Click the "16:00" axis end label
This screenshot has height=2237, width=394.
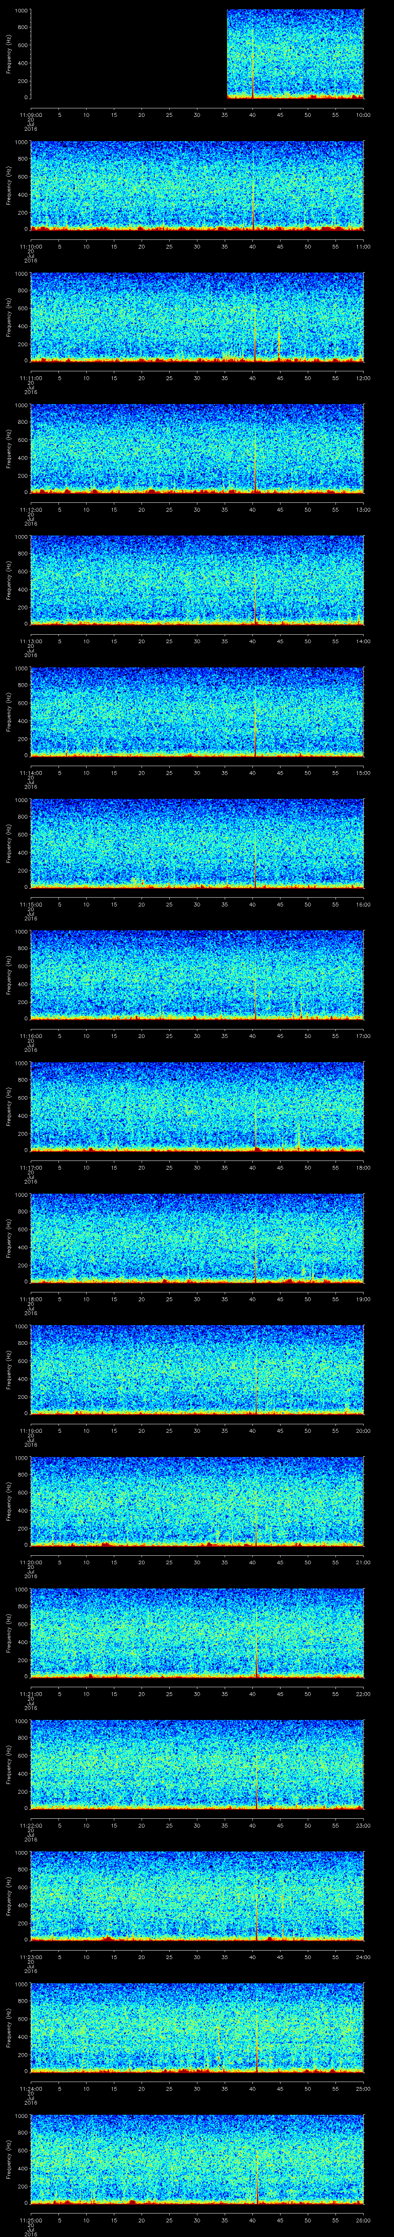pyautogui.click(x=364, y=904)
